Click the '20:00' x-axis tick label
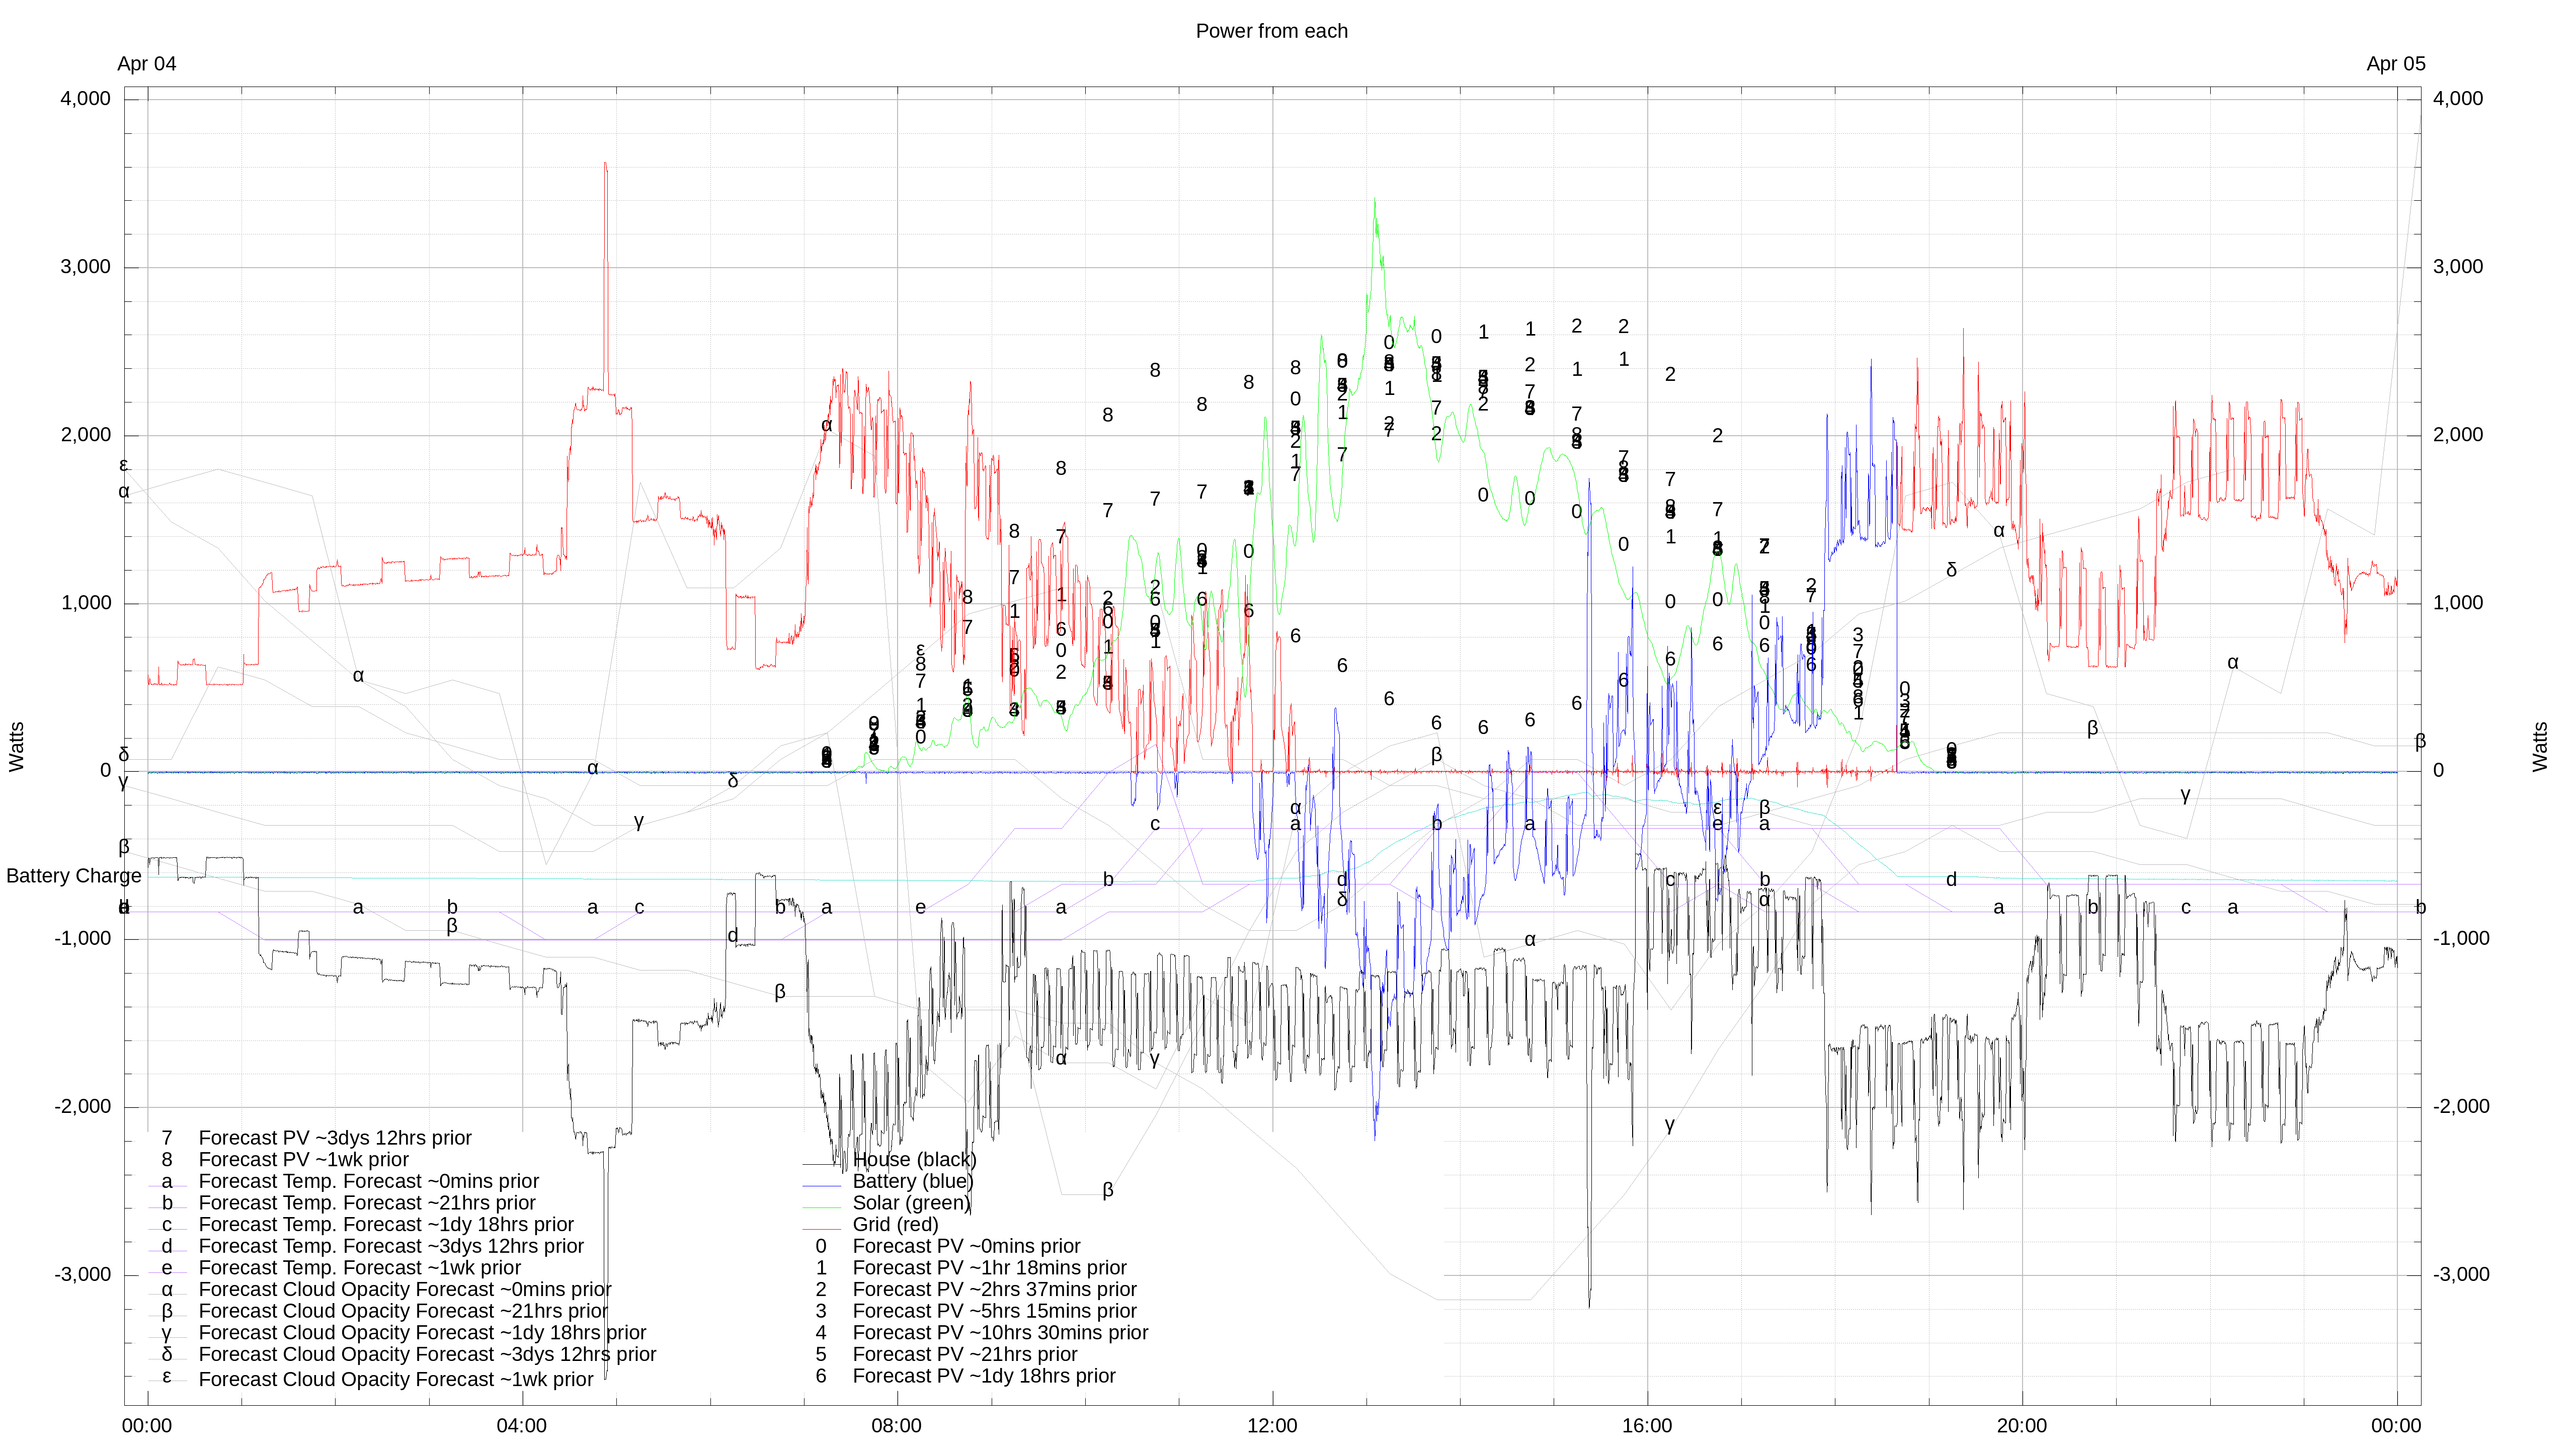This screenshot has height=1449, width=2576. [2022, 1426]
